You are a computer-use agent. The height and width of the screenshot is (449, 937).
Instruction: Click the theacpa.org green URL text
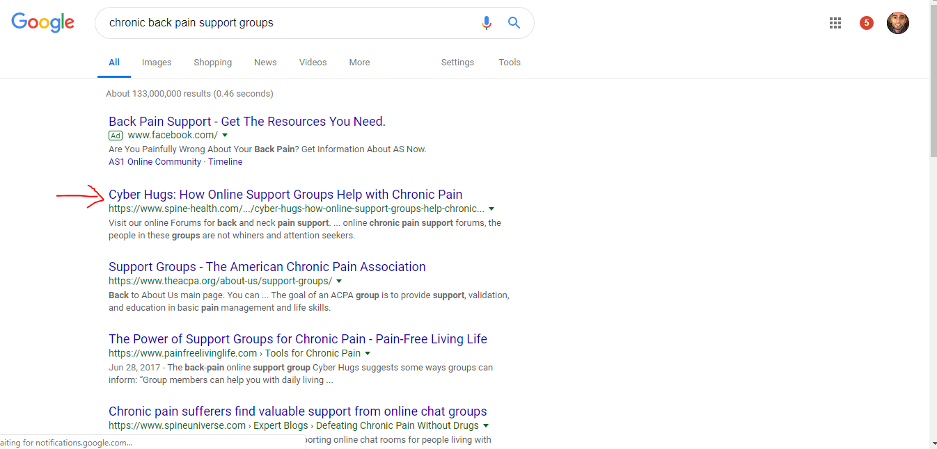coord(220,281)
